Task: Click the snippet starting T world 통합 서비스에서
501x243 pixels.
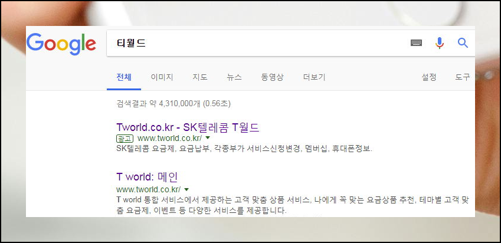Action: [x=292, y=205]
